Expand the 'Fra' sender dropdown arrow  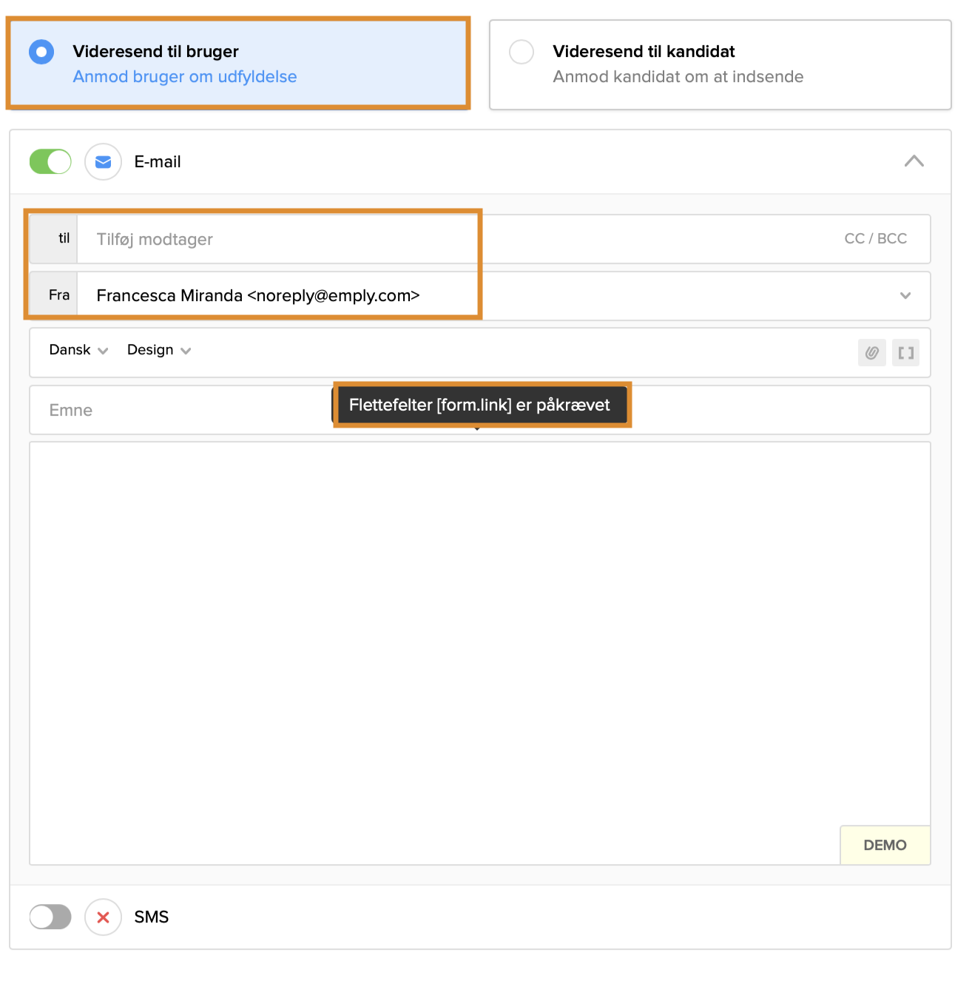point(905,296)
